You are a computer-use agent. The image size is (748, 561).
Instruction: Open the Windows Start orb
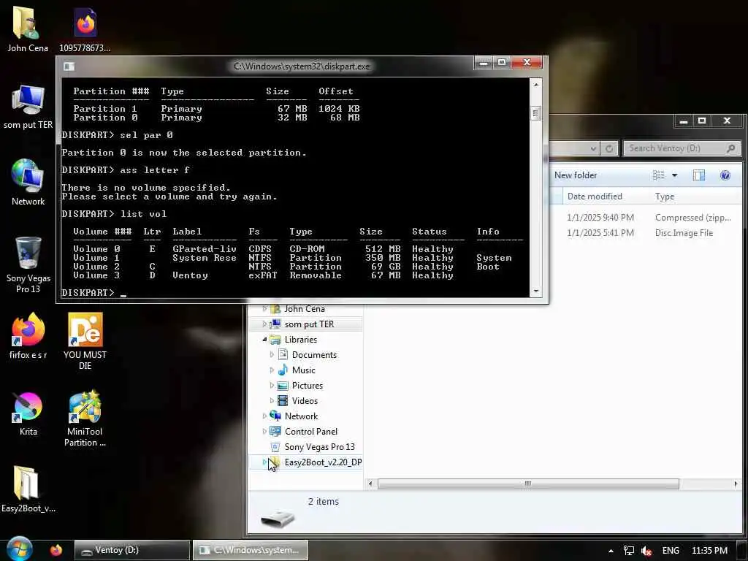click(19, 549)
